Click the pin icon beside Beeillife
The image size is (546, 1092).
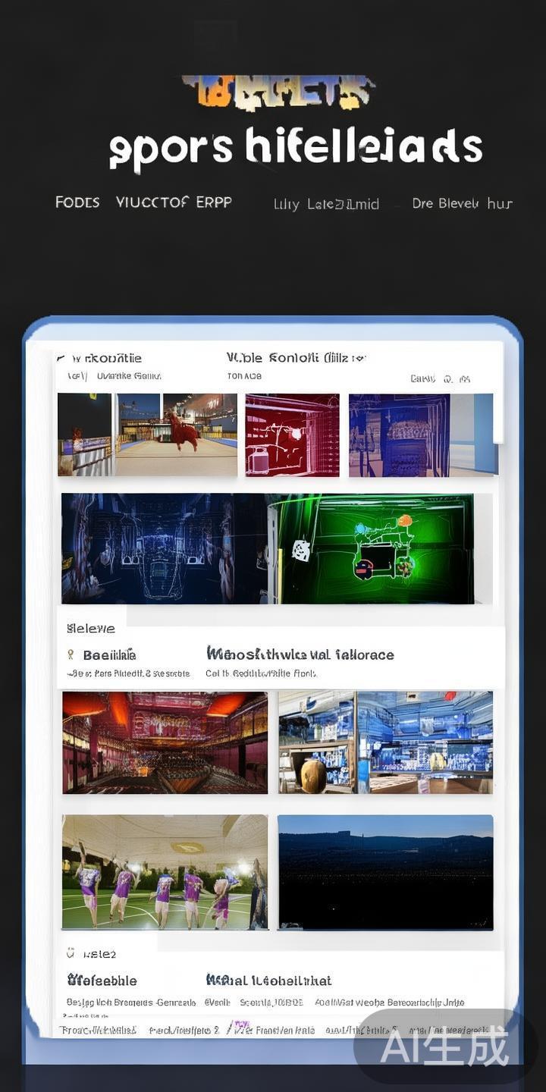pos(71,654)
